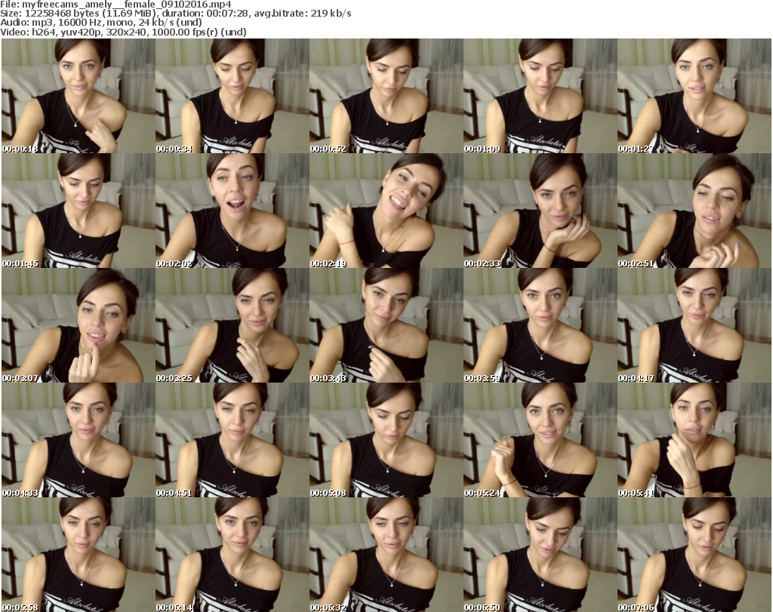
Task: Select the thumbnail timestamped 00:01:45
Action: [x=78, y=211]
